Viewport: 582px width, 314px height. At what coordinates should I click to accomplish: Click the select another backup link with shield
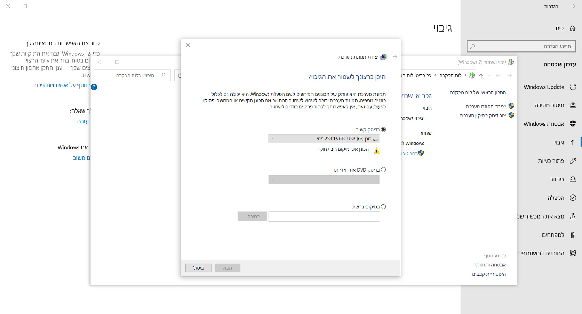click(x=412, y=153)
